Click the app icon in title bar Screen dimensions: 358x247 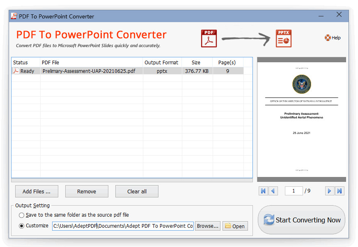13,16
